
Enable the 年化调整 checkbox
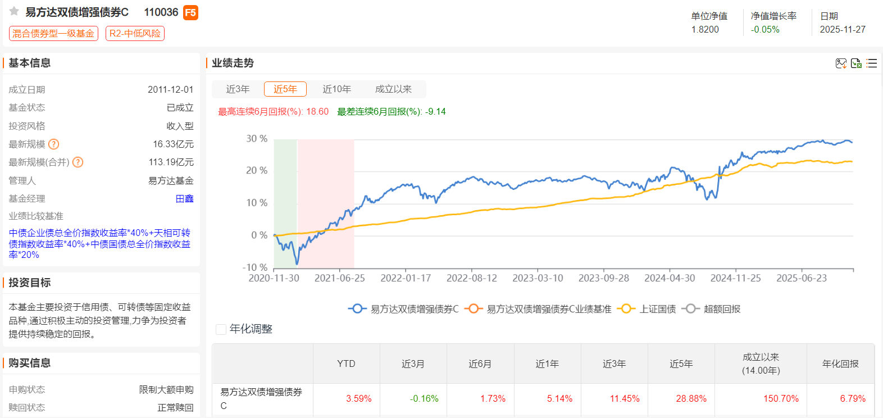tap(221, 329)
